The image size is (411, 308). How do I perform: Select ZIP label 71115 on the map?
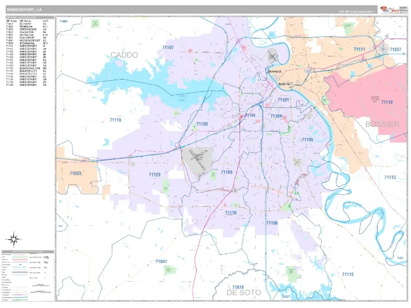click(x=347, y=275)
